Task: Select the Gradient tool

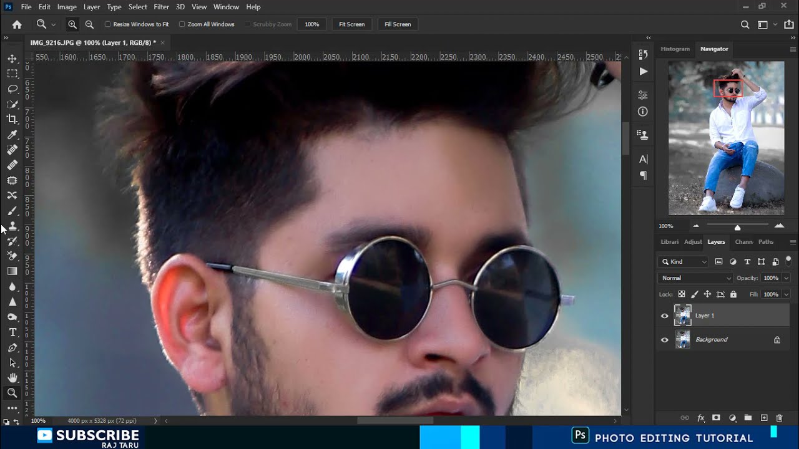Action: pyautogui.click(x=12, y=271)
